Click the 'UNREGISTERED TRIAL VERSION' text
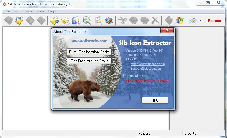Viewport: 227px width, 138px height. pos(147,81)
